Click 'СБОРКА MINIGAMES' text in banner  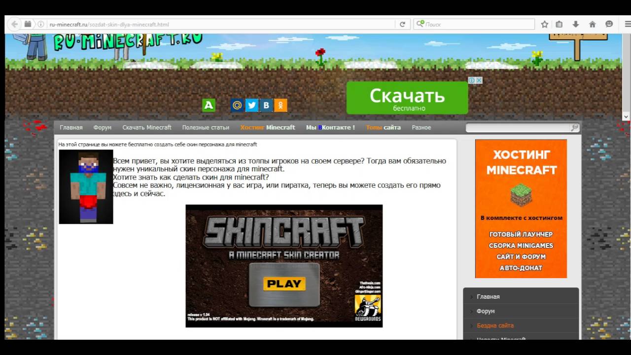pos(521,246)
